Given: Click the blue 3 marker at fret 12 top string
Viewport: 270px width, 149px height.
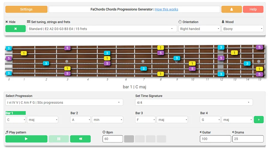Looking at the screenshot, I should coord(221,47).
